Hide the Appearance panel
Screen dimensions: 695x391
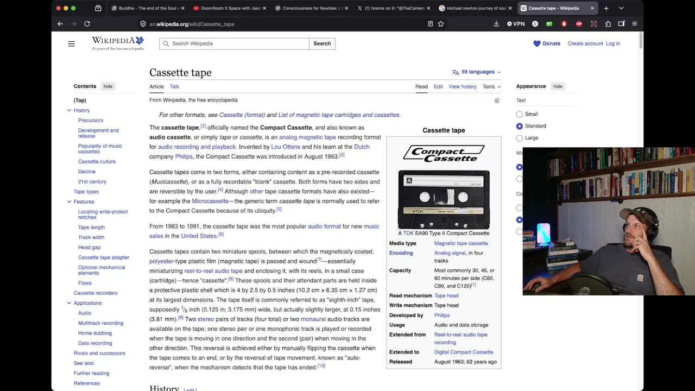(558, 86)
